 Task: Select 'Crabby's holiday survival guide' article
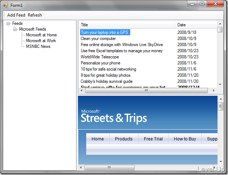pos(106,81)
